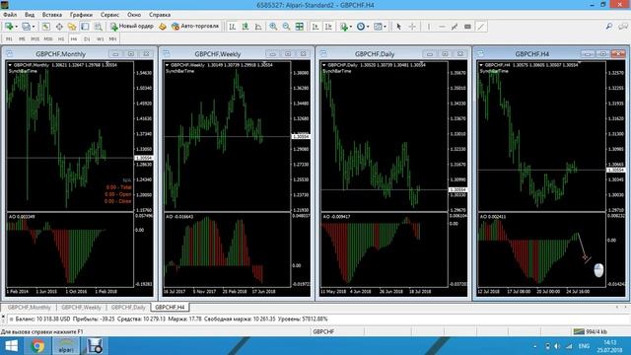Select the crosshair tool

click(412, 27)
